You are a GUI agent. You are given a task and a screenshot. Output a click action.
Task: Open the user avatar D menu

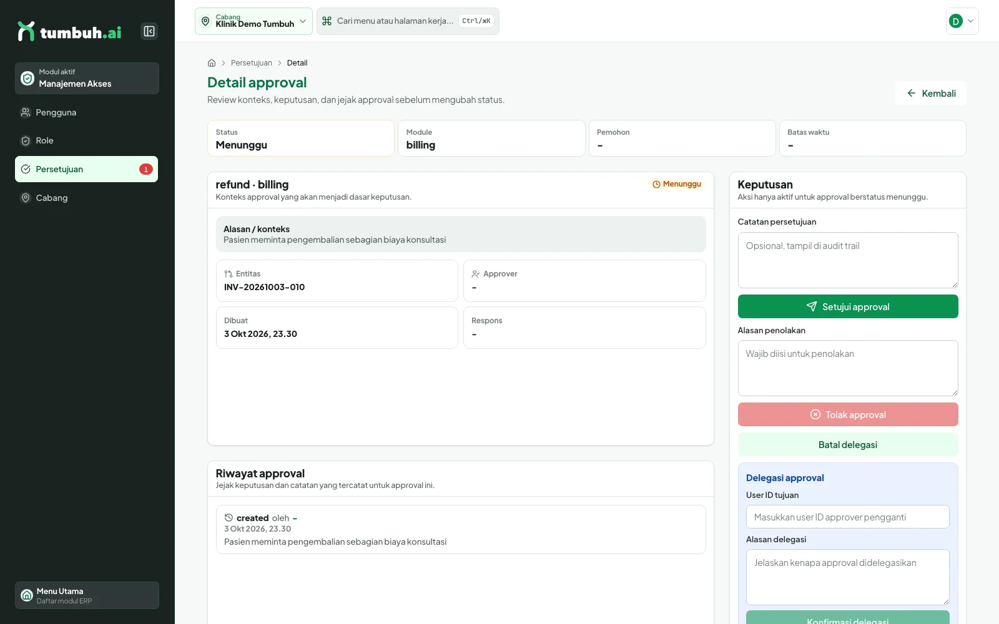click(962, 21)
